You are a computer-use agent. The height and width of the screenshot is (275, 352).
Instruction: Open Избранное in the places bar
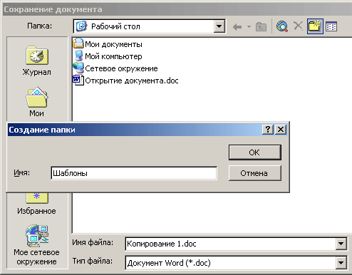coord(36,204)
